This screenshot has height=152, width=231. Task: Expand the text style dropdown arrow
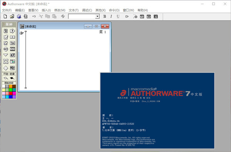click(x=97, y=16)
